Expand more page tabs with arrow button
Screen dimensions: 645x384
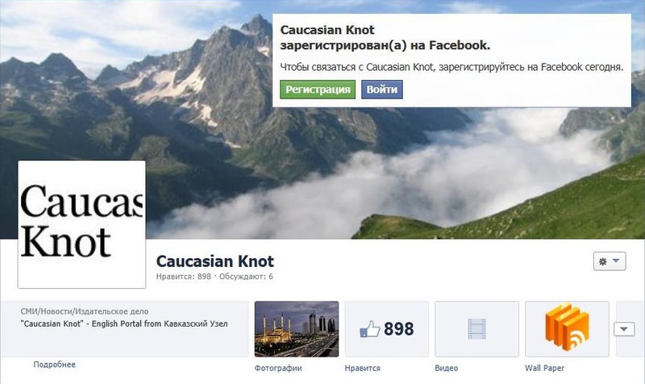[624, 329]
